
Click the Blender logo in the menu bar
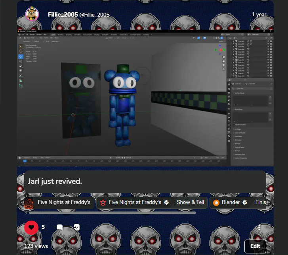pyautogui.click(x=19, y=34)
